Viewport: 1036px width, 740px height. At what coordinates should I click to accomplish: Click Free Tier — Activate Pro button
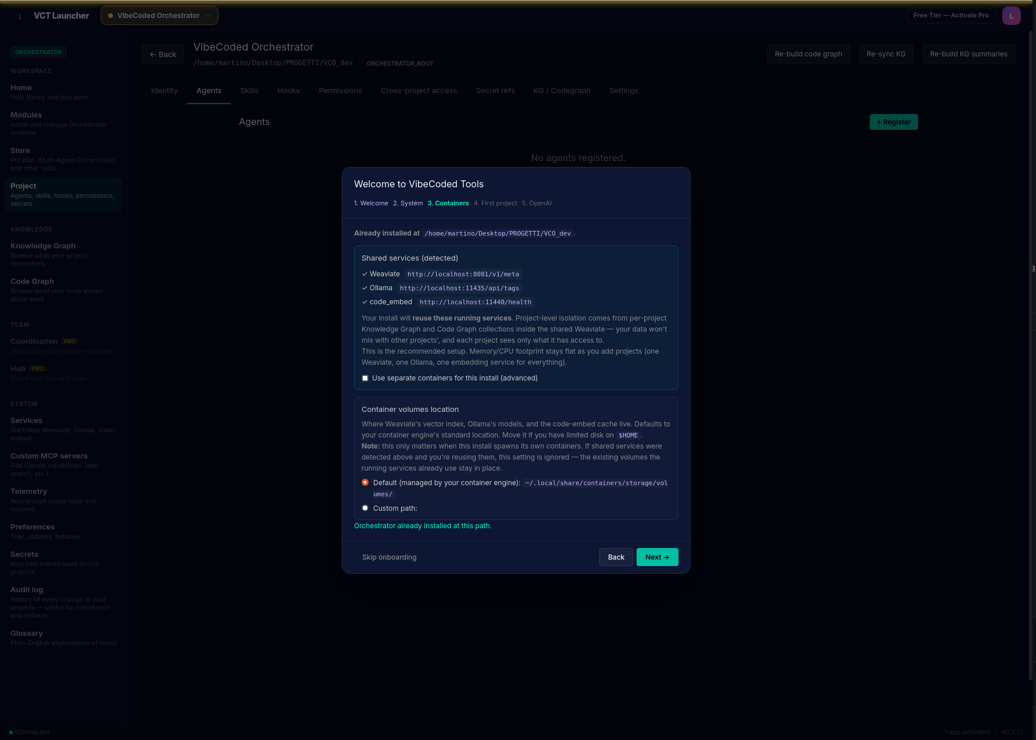coord(951,16)
